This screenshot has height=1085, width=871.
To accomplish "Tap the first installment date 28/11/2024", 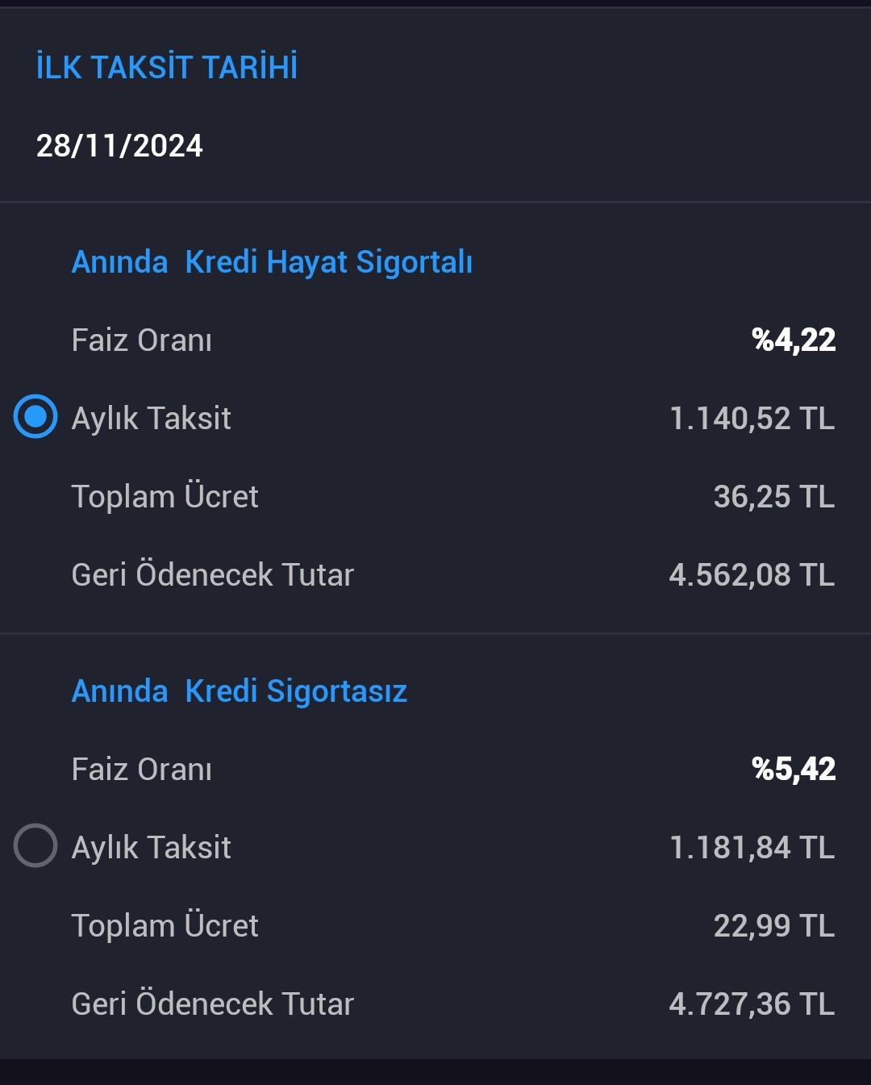I will click(x=119, y=146).
